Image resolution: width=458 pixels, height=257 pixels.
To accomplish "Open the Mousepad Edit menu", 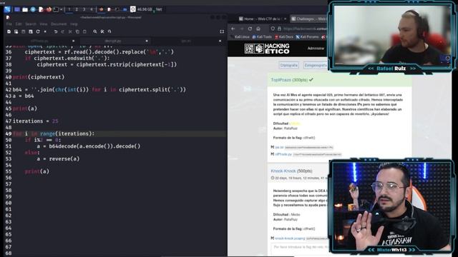I will [19, 24].
